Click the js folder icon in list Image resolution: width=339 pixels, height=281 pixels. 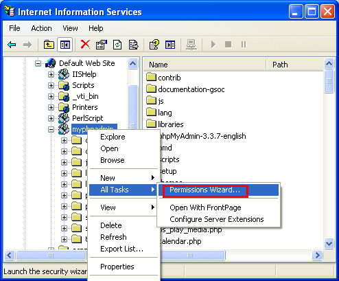[151, 100]
